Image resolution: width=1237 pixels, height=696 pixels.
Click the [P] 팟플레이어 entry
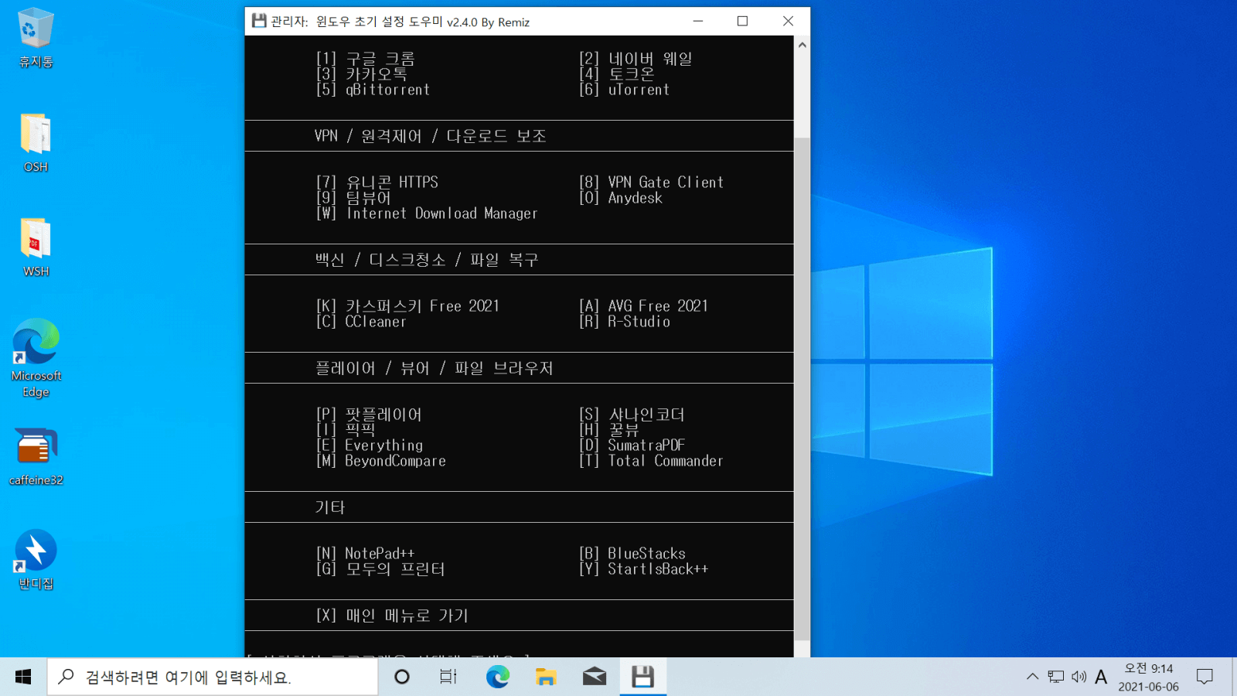[x=369, y=415]
